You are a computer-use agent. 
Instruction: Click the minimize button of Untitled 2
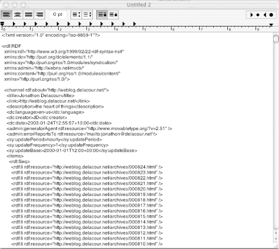tap(15, 5)
